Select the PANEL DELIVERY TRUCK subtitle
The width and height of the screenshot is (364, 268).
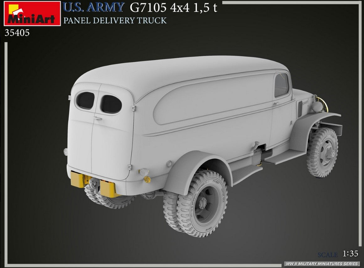pos(115,21)
